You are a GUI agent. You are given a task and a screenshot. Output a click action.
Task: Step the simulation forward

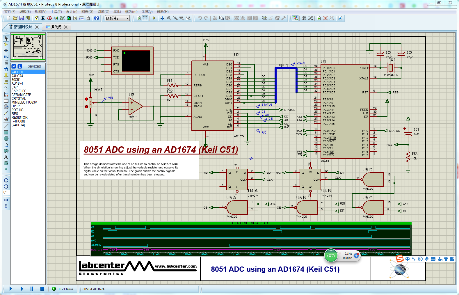21,289
